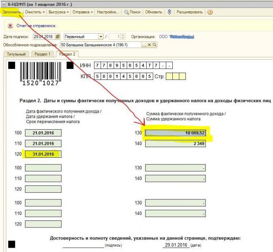Click the Поиск magnifier icon

[x=127, y=12]
